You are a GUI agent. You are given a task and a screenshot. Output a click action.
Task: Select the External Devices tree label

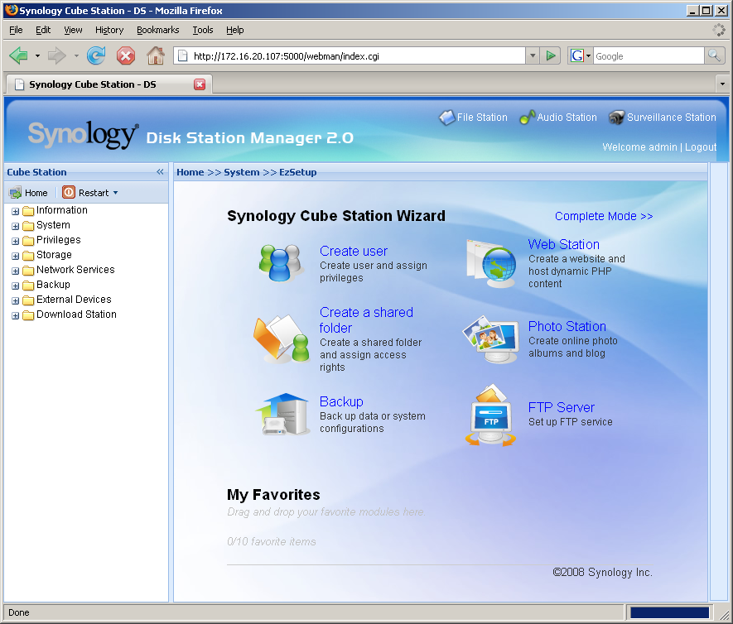74,300
